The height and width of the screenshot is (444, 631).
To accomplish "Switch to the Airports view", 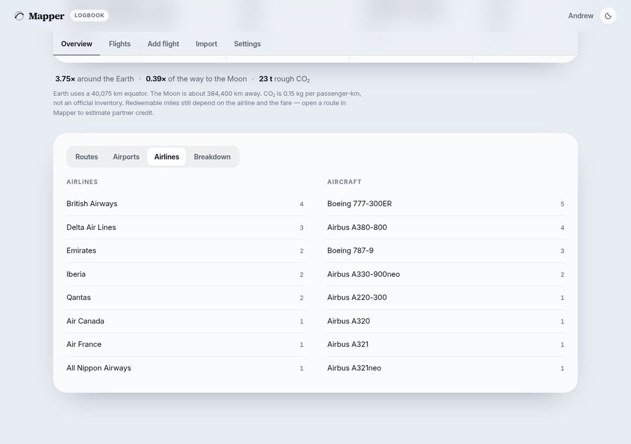I will 126,157.
